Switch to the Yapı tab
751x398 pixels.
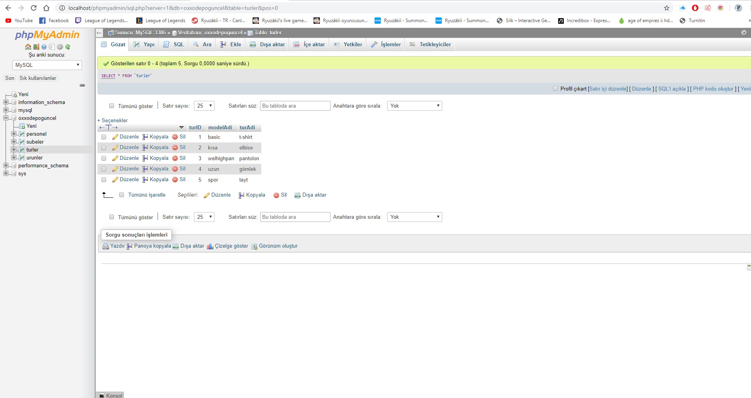tap(144, 44)
